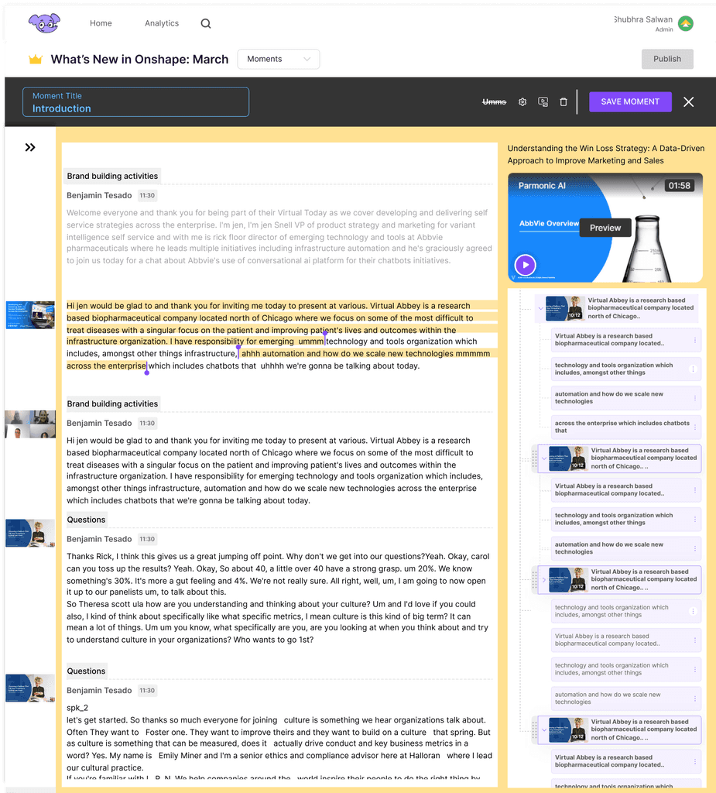Go to Home
Screen dimensions: 716x793
coord(101,23)
